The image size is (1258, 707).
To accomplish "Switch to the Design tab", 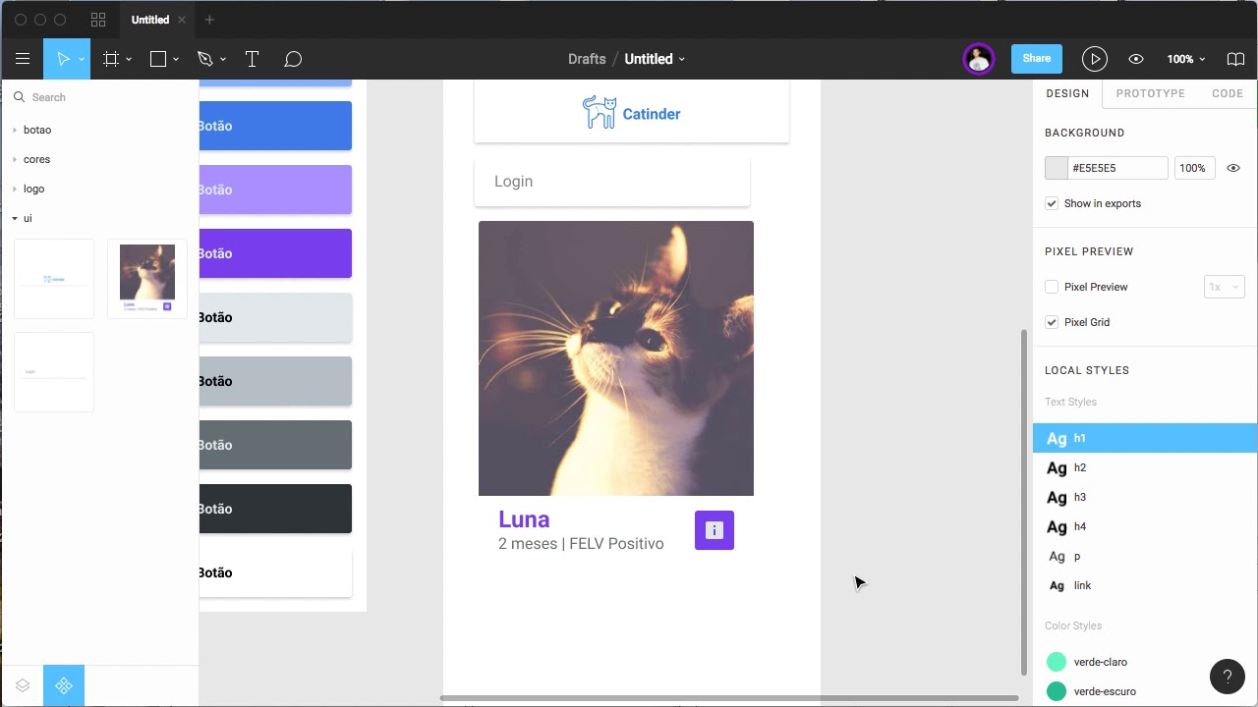I will click(x=1067, y=93).
